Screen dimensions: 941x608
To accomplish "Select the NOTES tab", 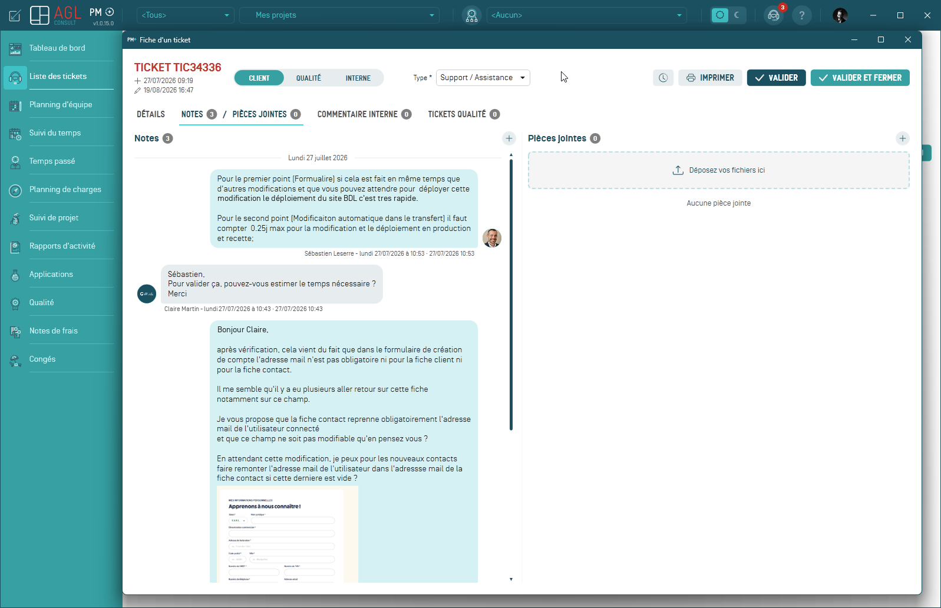I will tap(199, 114).
